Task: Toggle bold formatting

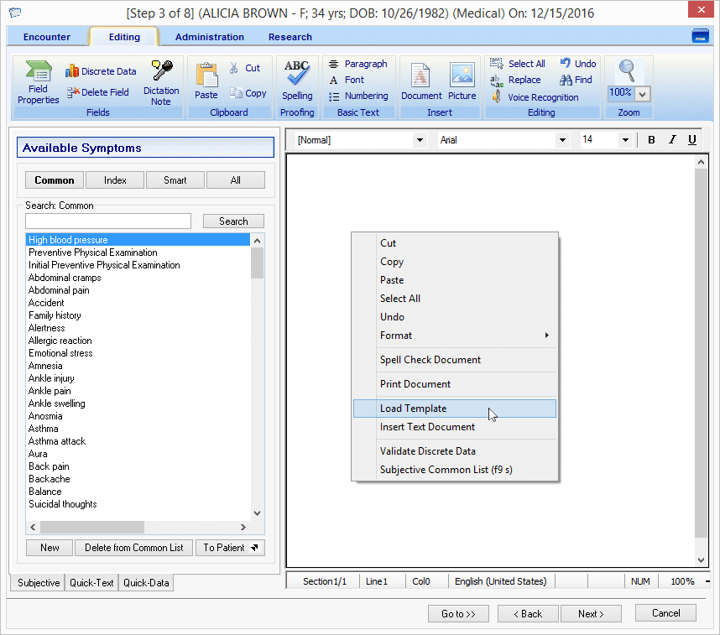Action: pos(651,140)
